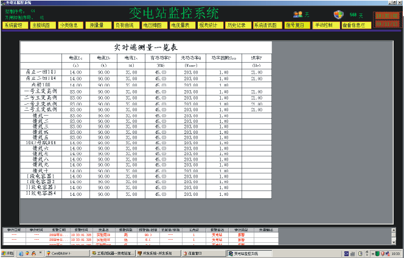Click the red date-time display
Viewport: 404px width, 258px height.
click(x=386, y=19)
